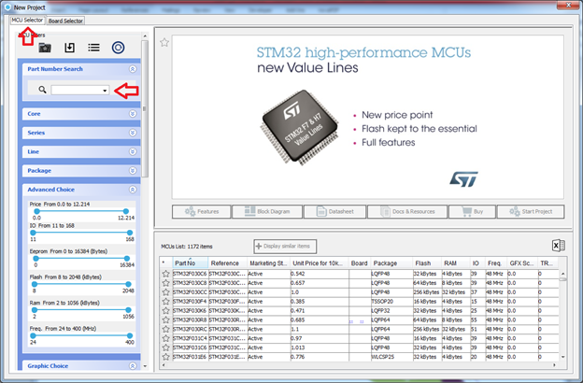Image resolution: width=583 pixels, height=383 pixels.
Task: Star the STM32F030C8 row
Action: pos(165,283)
